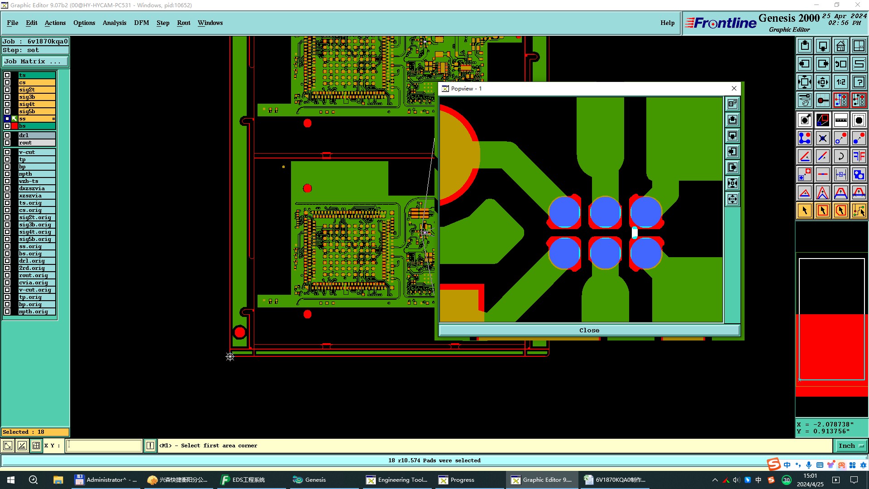Image resolution: width=869 pixels, height=489 pixels.
Task: Click the Popview zoom in icon
Action: pos(732,183)
